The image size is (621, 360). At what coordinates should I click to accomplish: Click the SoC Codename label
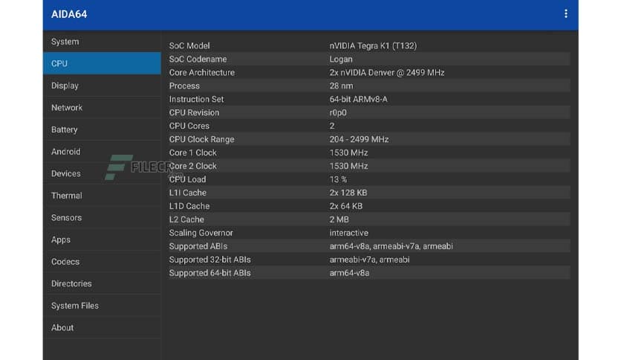click(198, 59)
